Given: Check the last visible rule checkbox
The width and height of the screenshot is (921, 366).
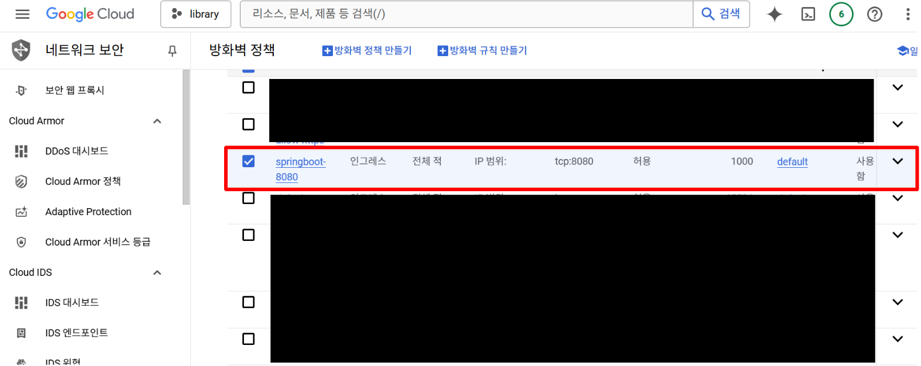Looking at the screenshot, I should coord(249,339).
